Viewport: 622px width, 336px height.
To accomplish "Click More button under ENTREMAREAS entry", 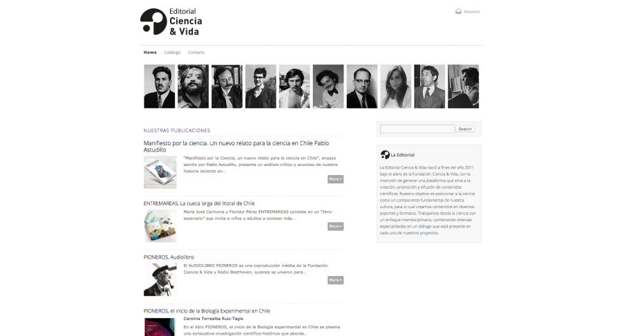I will [x=336, y=227].
